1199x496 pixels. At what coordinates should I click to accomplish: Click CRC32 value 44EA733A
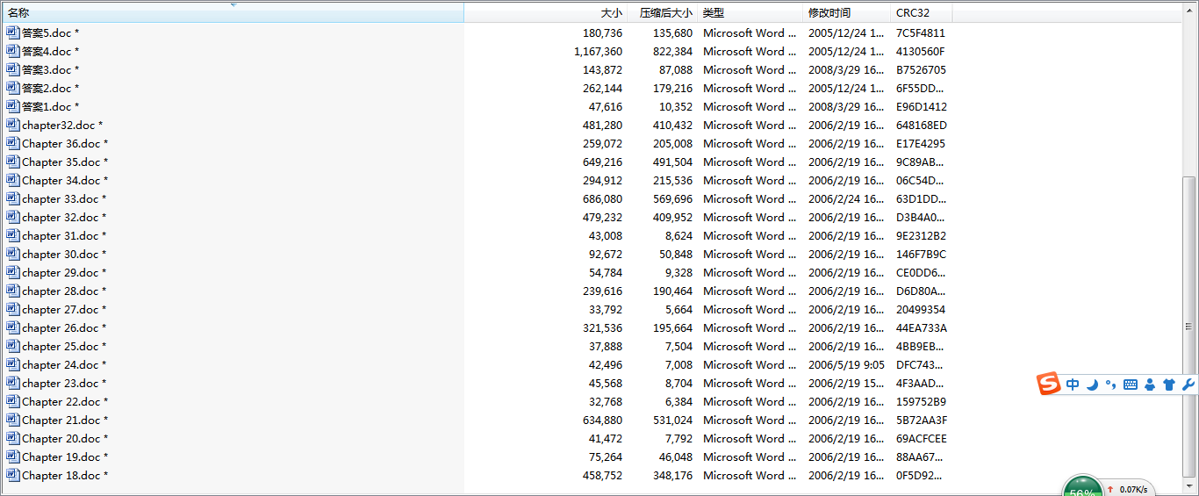pyautogui.click(x=921, y=327)
